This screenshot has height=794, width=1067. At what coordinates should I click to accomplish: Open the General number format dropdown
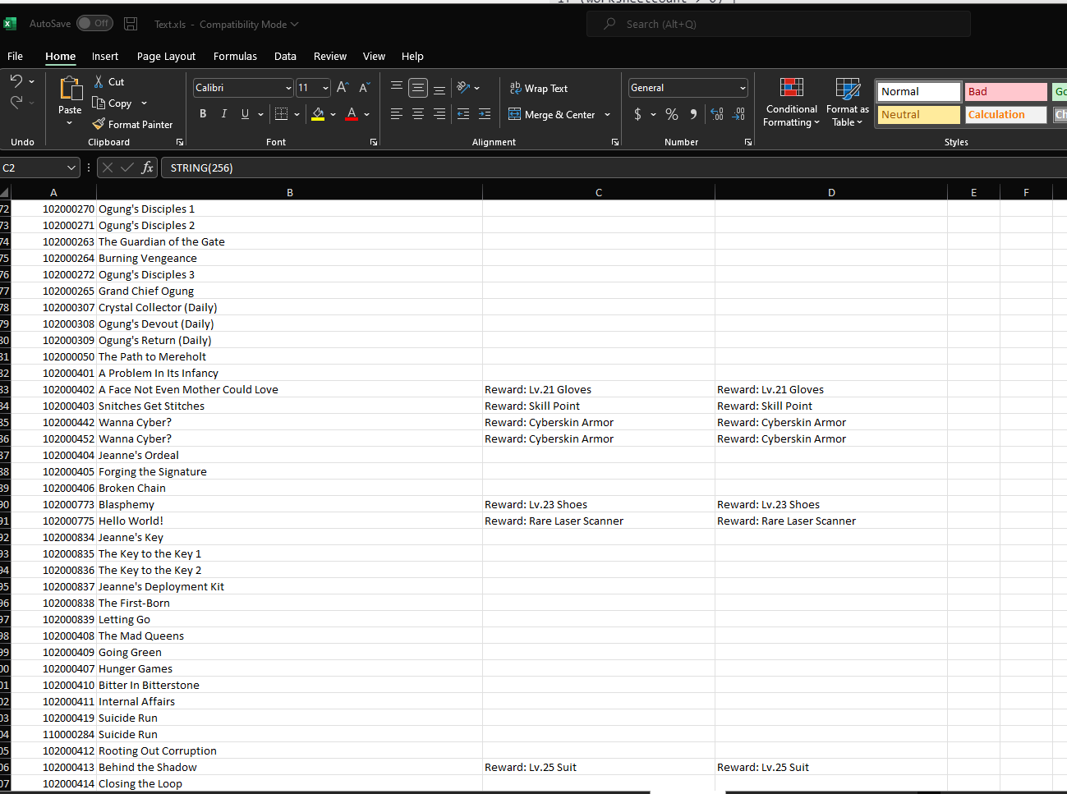coord(743,88)
